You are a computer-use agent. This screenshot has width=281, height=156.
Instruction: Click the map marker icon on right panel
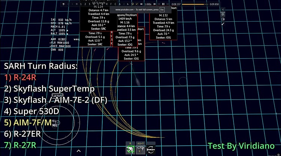223,14
